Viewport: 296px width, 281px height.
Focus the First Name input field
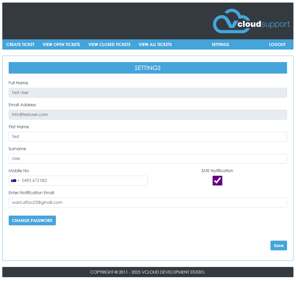coord(148,137)
